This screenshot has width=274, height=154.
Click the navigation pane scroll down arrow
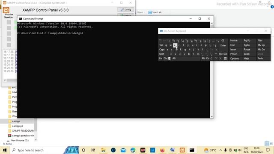(36, 140)
